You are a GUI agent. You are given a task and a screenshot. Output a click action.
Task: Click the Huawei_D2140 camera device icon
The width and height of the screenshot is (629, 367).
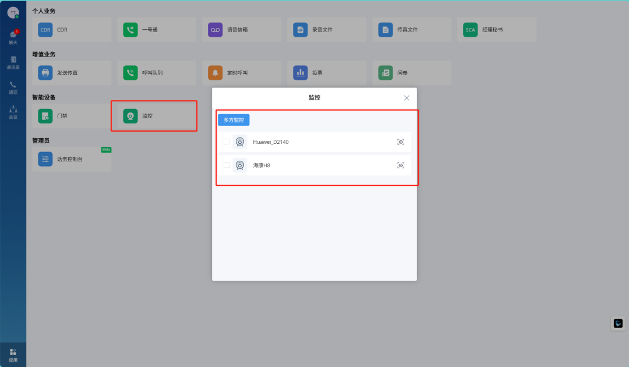(240, 142)
